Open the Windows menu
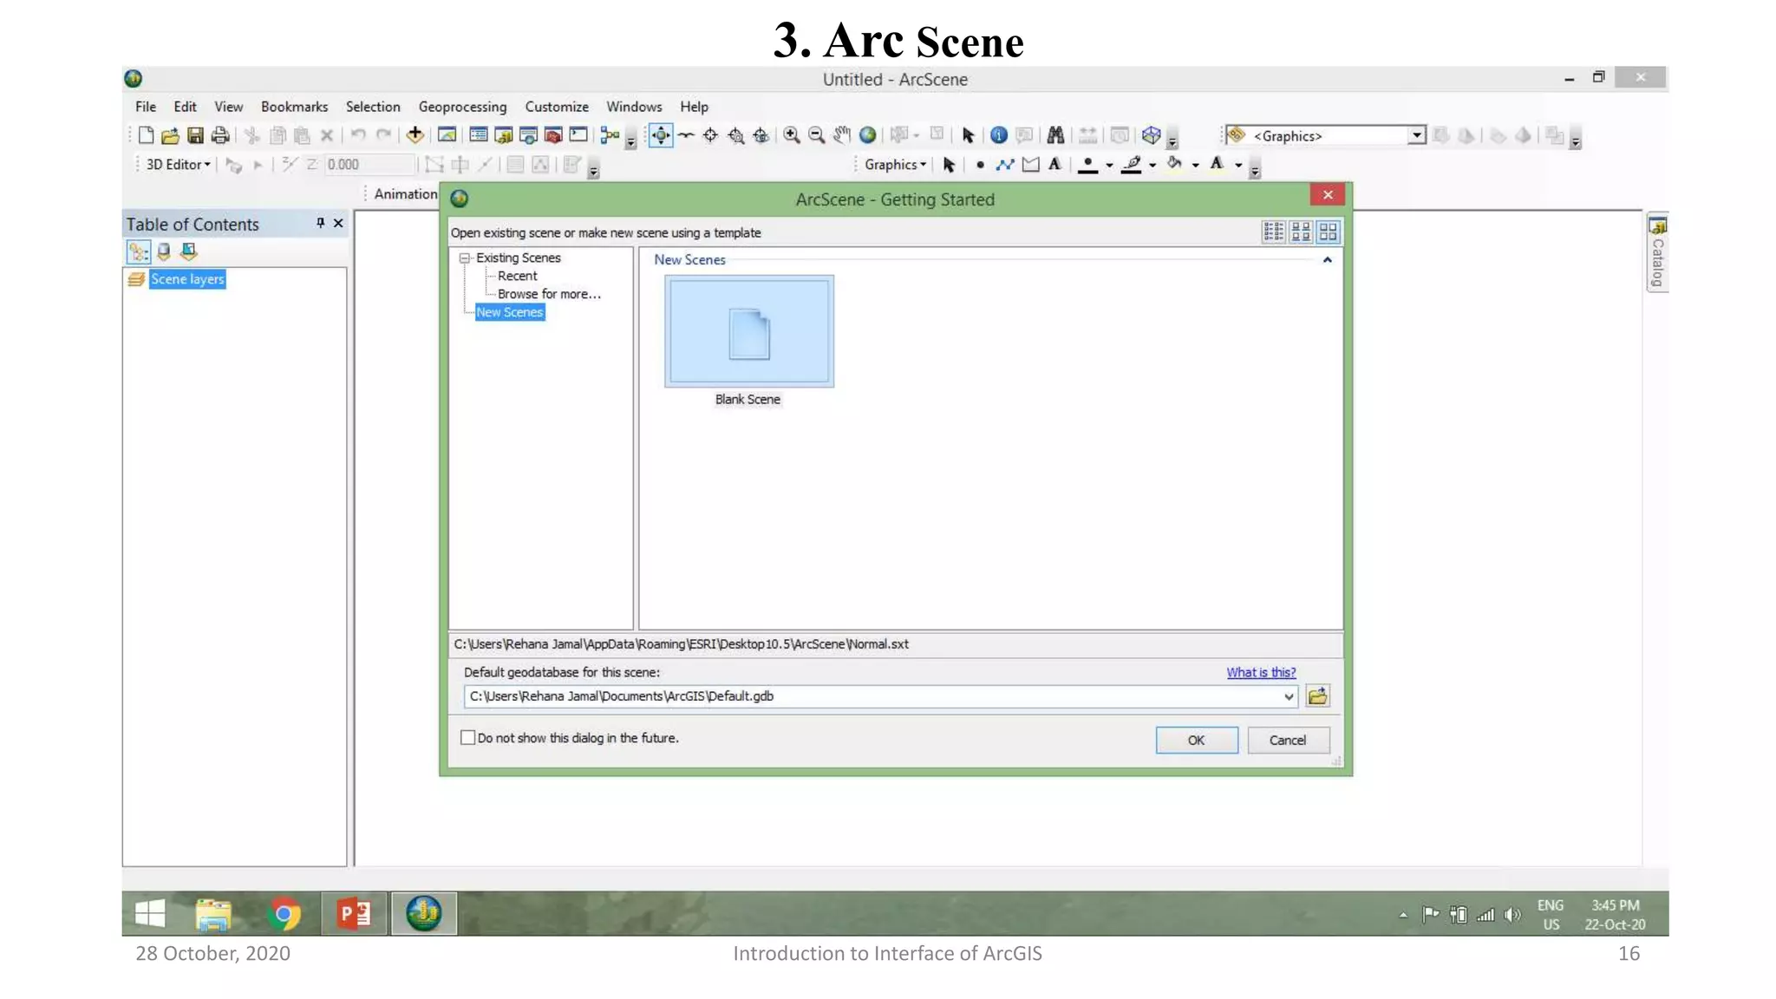Viewport: 1776px width, 999px height. 634,107
